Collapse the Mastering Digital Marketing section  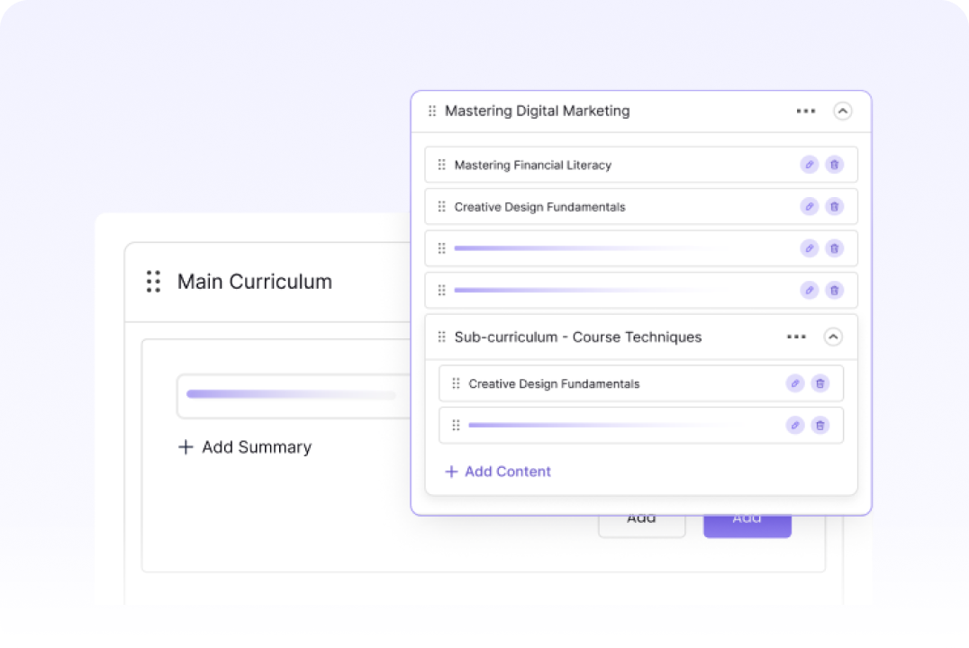coord(842,112)
